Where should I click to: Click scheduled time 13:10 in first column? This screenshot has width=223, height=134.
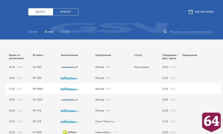tap(12, 78)
